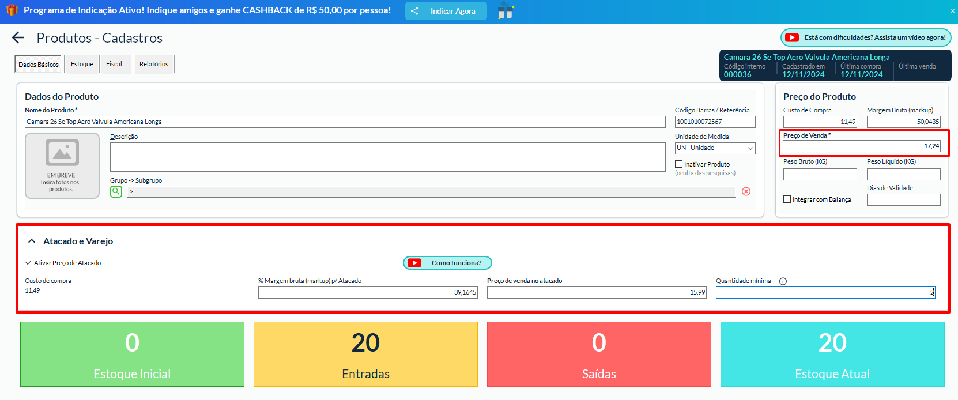
Task: Close the promo banner with the X
Action: pyautogui.click(x=952, y=11)
